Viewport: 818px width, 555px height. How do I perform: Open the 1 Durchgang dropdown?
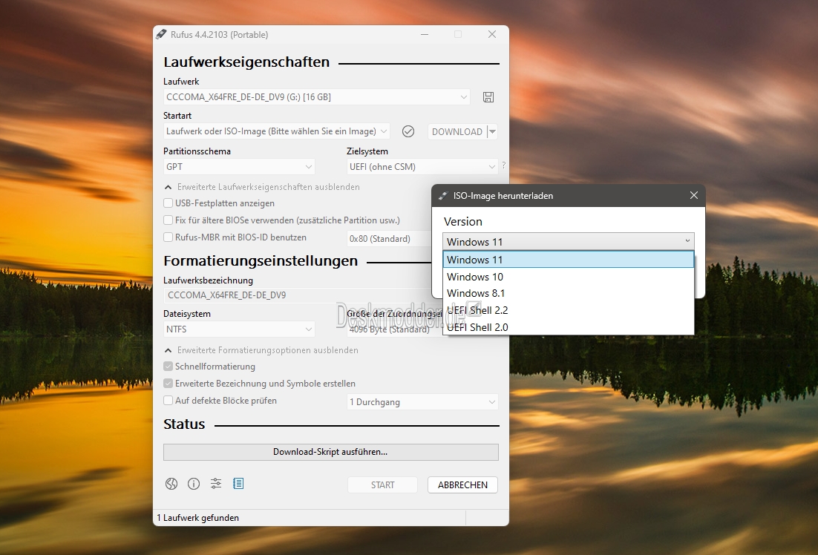click(x=422, y=402)
